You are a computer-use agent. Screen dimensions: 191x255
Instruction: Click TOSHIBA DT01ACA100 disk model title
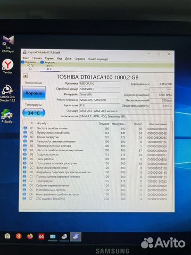(x=98, y=77)
